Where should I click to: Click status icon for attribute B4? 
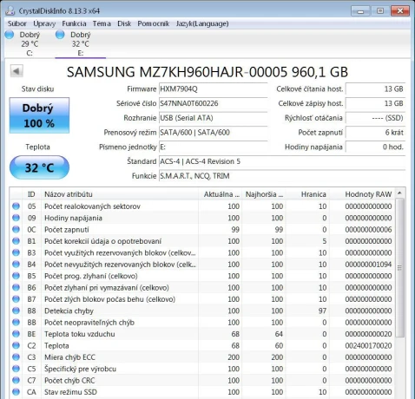point(16,264)
